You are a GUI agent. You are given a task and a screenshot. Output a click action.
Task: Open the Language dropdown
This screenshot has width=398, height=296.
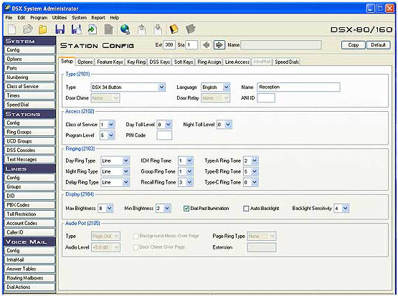tap(226, 87)
